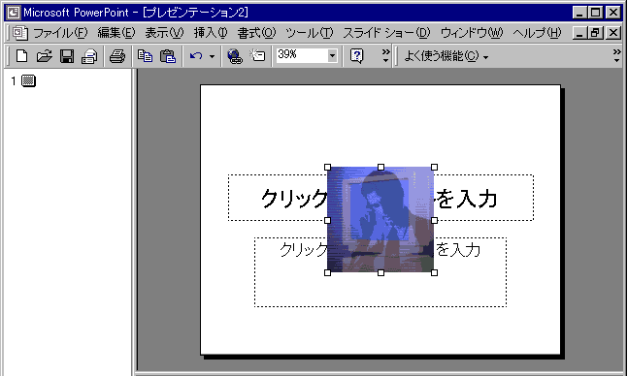This screenshot has height=376, width=628.
Task: Open the スライド ショー menu
Action: tap(386, 33)
